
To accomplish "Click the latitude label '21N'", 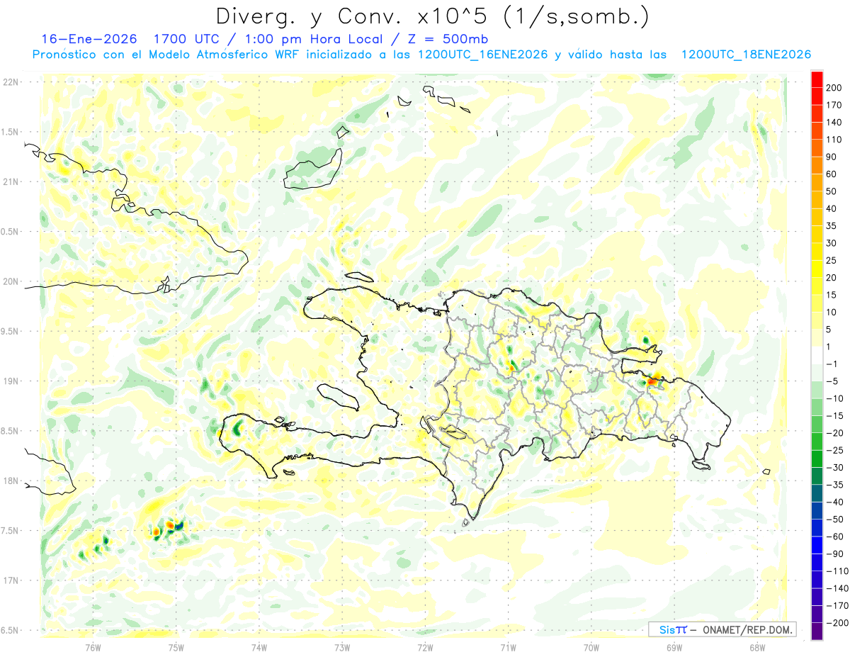I will click(10, 181).
